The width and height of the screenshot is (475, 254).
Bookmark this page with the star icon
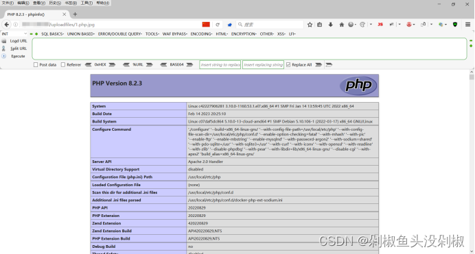point(310,25)
